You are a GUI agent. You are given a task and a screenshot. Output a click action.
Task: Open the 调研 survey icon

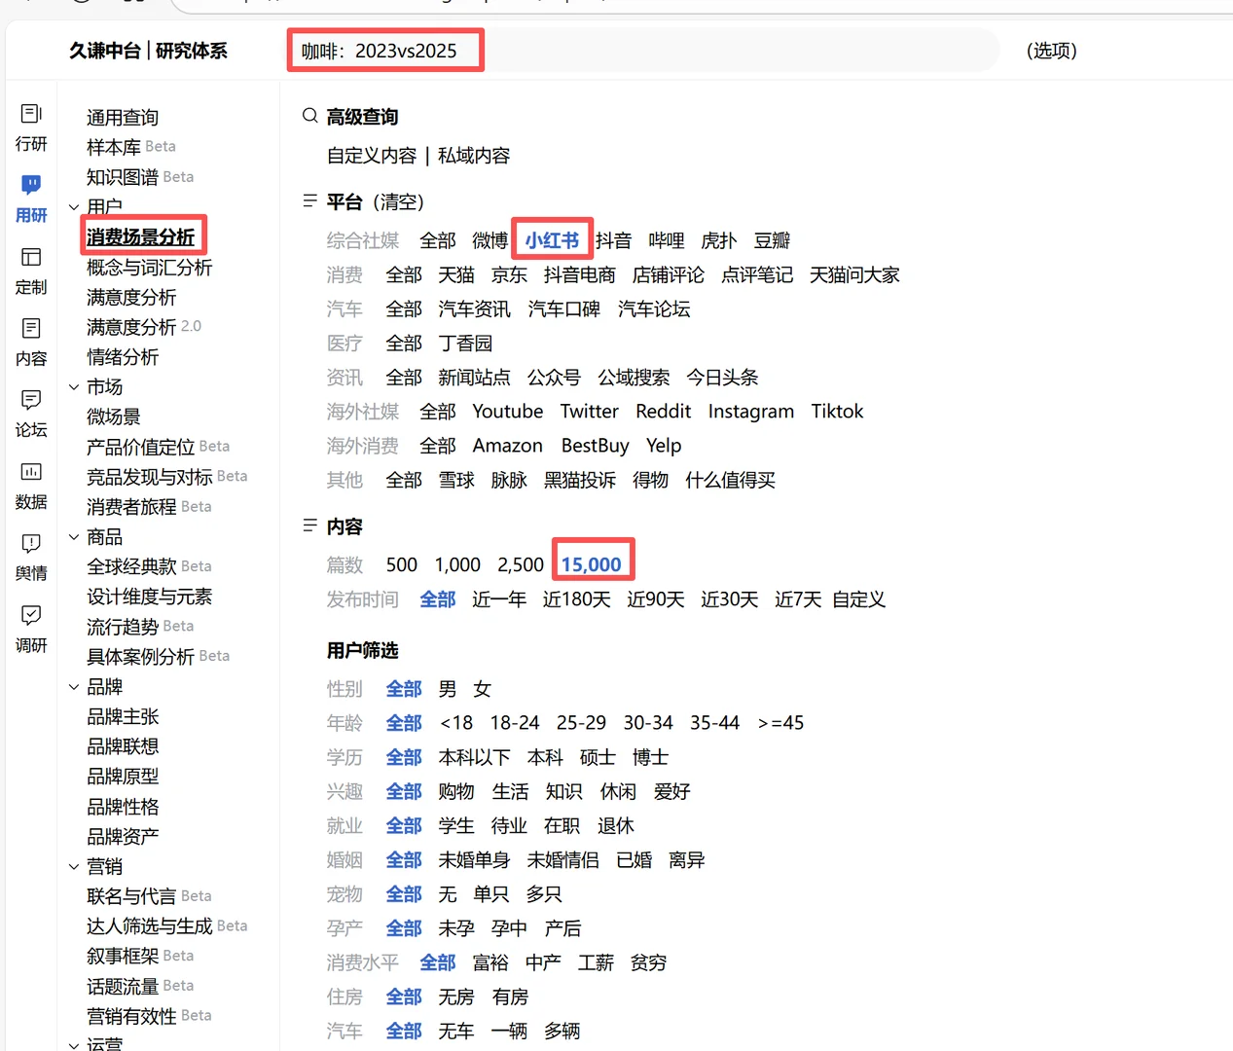[31, 615]
